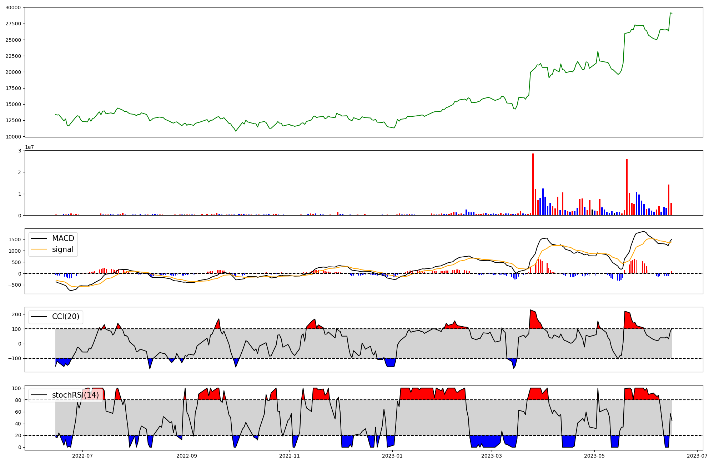The width and height of the screenshot is (714, 464).
Task: Click the 200 tick on CCI axis
Action: coord(17,314)
